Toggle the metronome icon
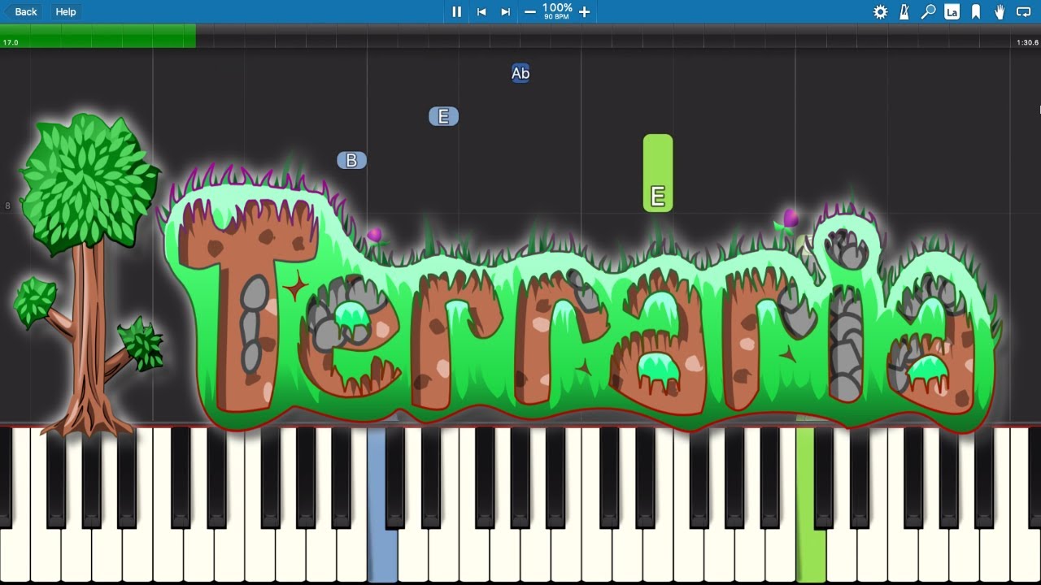 (904, 11)
